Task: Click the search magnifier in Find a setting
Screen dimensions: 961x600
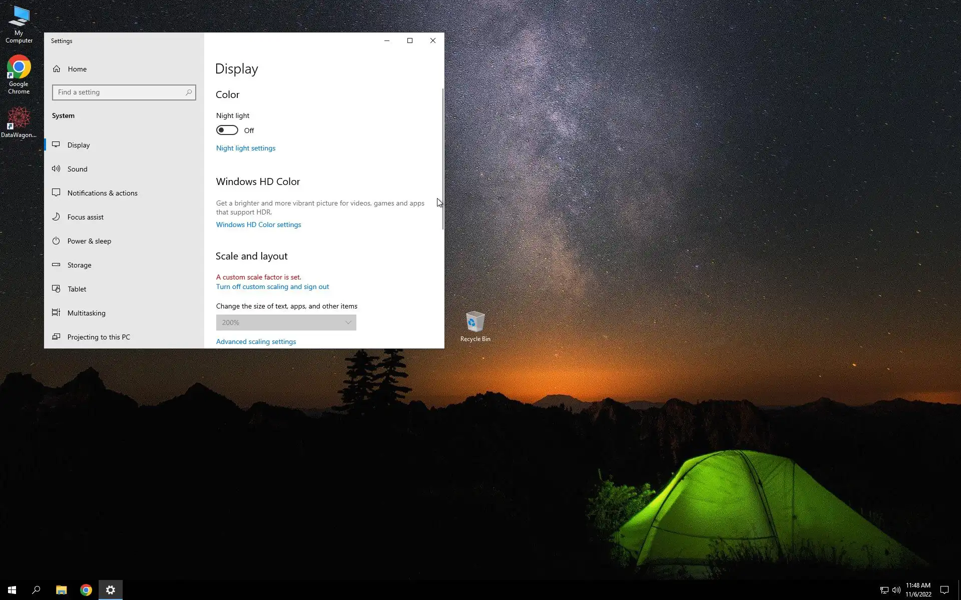Action: (189, 92)
